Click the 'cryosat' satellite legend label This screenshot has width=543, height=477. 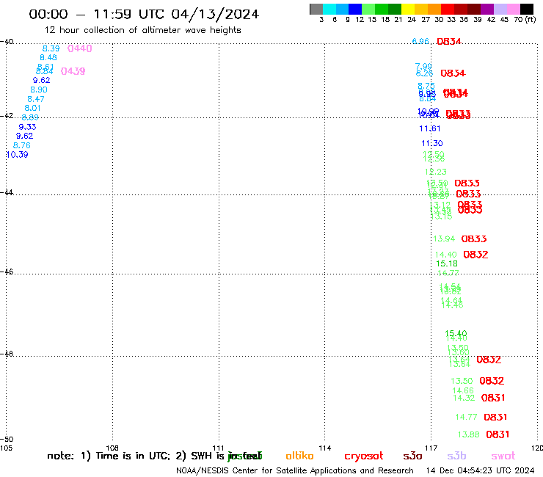tap(364, 456)
